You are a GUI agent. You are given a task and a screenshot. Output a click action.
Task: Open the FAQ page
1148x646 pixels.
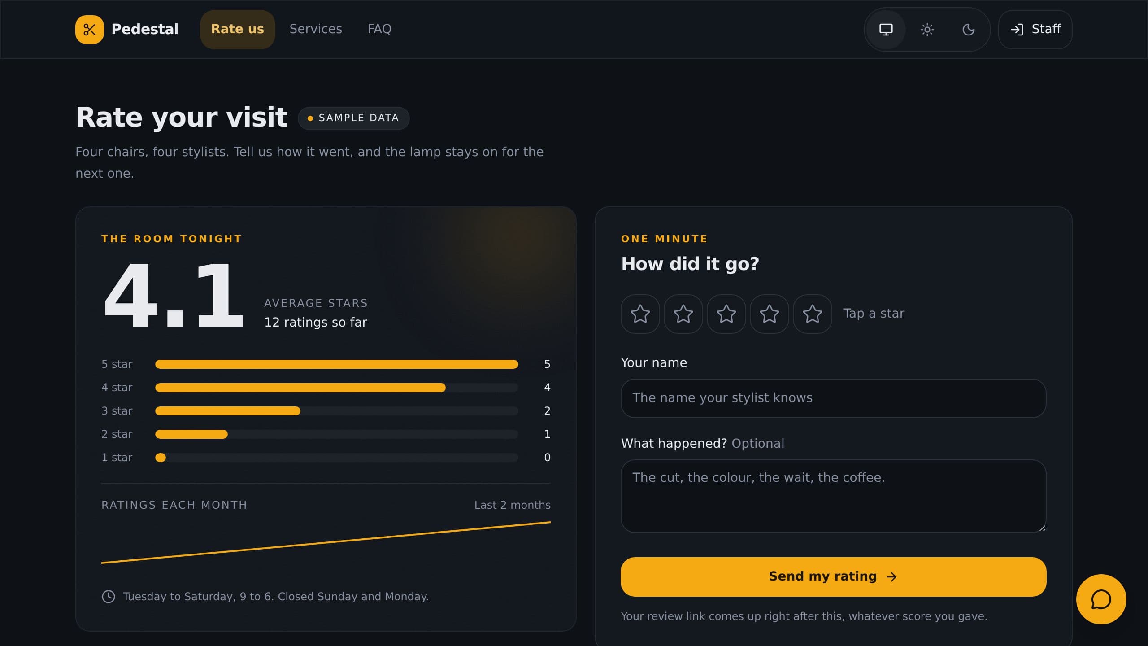click(379, 30)
